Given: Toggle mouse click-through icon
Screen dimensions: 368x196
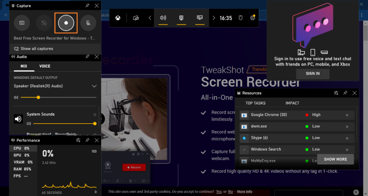Looking at the screenshot, I should pyautogui.click(x=240, y=18).
